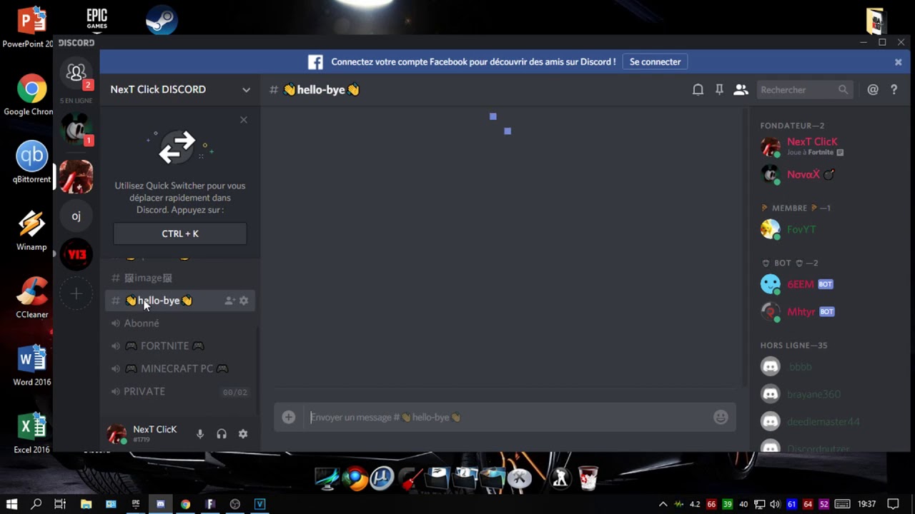Open Winamp desktop shortcut
The height and width of the screenshot is (514, 915).
tap(31, 230)
